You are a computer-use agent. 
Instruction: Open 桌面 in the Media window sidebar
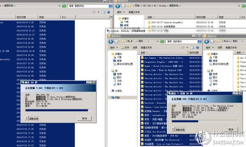213,60
